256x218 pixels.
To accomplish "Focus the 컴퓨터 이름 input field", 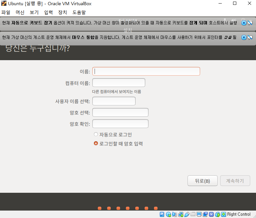I will pyautogui.click(x=119, y=82).
